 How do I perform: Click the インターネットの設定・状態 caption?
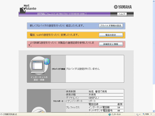pos(39,78)
